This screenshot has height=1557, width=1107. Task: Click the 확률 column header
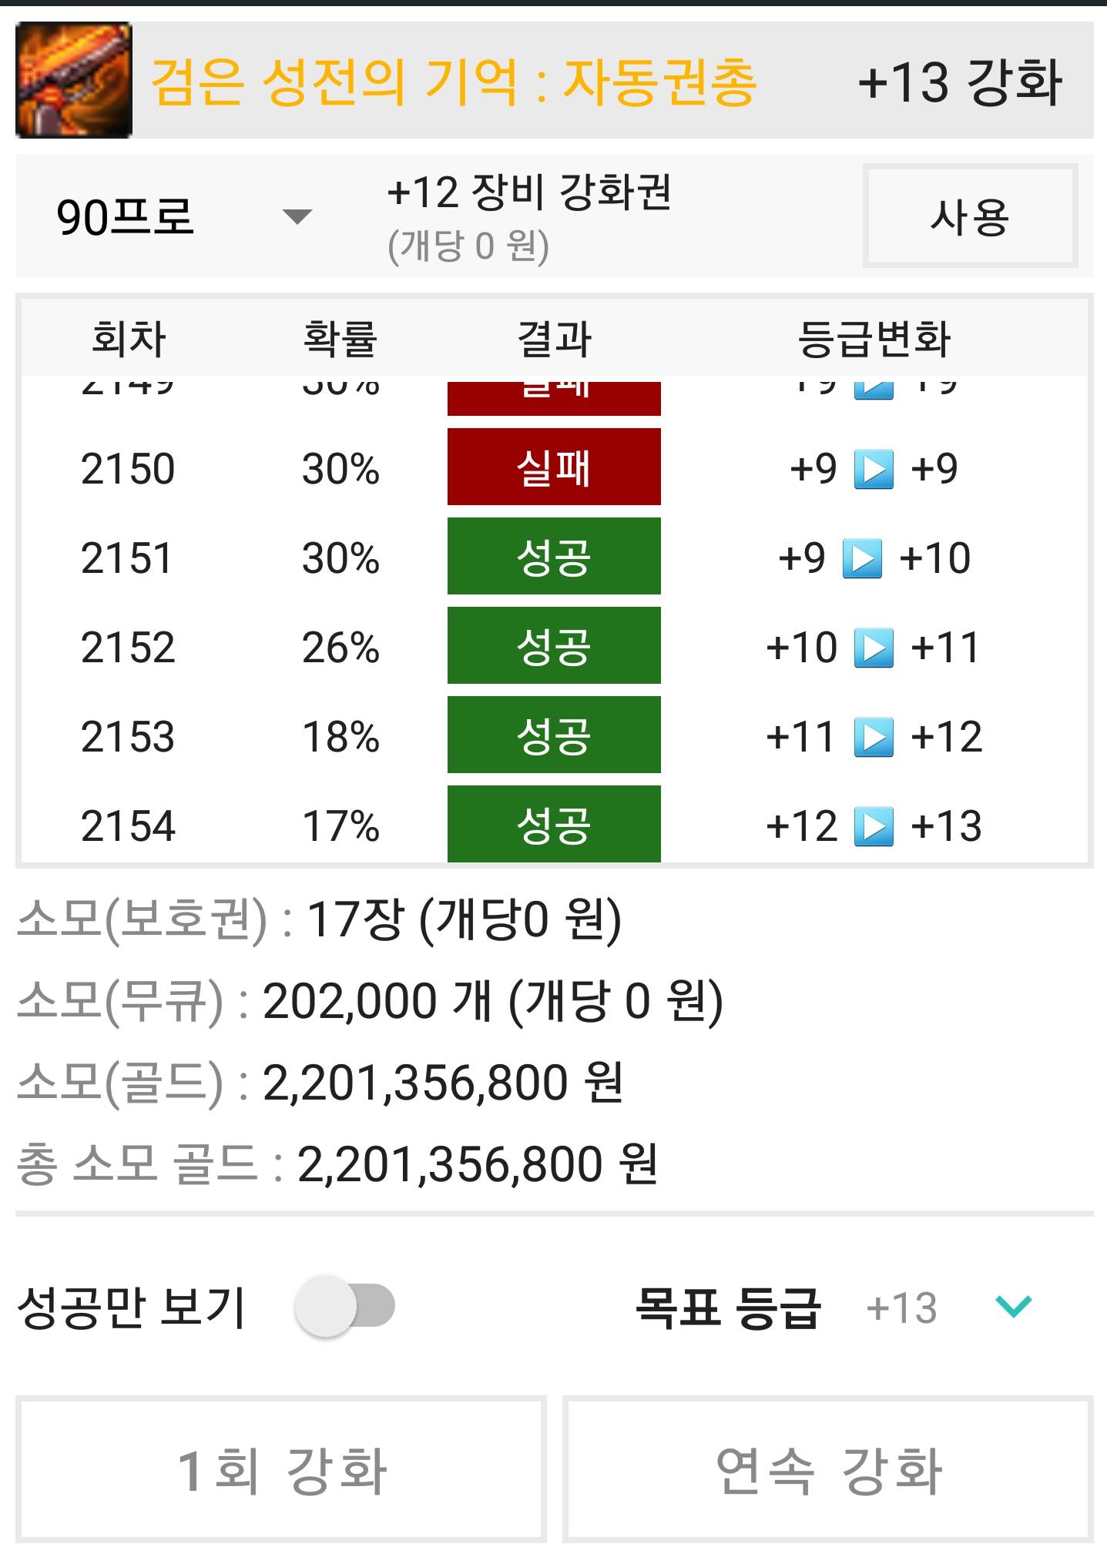coord(340,338)
